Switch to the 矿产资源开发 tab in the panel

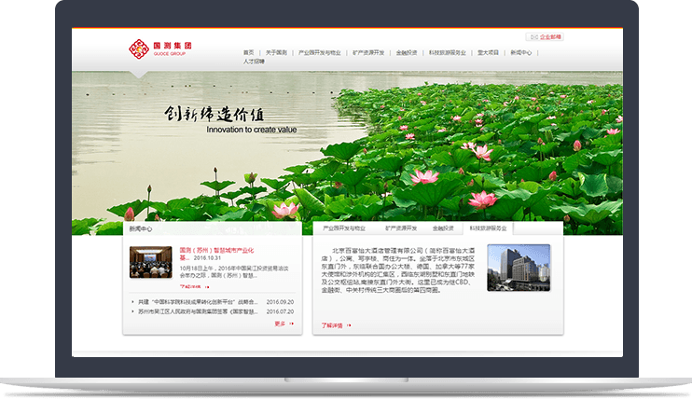pos(401,228)
